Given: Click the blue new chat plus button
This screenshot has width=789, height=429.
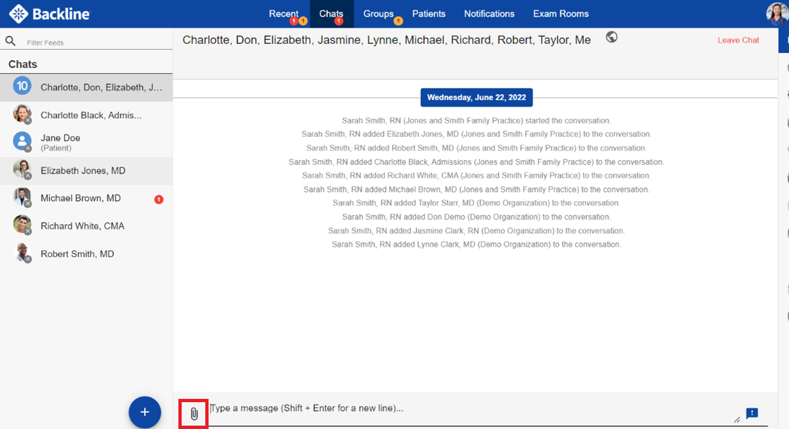Looking at the screenshot, I should (x=145, y=412).
